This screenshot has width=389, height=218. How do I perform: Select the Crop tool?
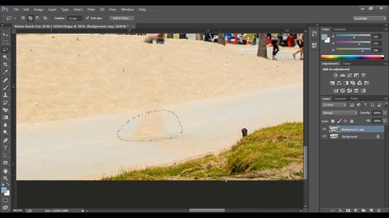pyautogui.click(x=5, y=65)
